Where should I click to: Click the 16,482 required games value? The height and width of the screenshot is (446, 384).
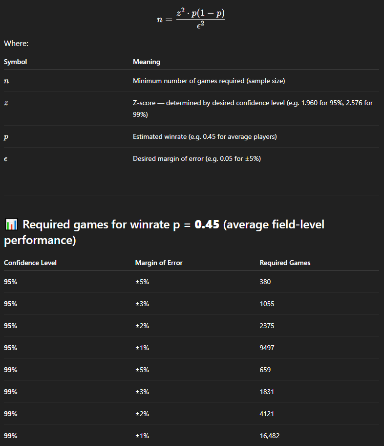tap(270, 436)
